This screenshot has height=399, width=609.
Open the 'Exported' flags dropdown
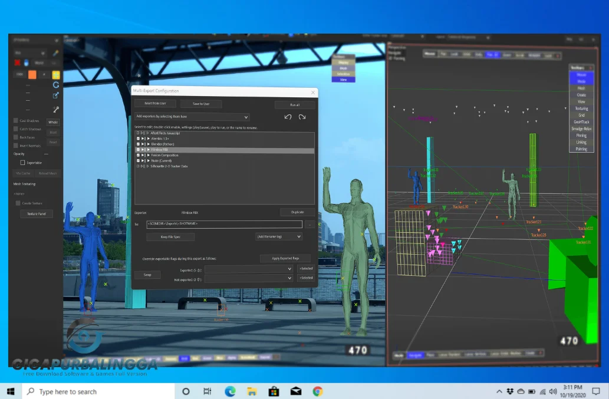coord(249,269)
